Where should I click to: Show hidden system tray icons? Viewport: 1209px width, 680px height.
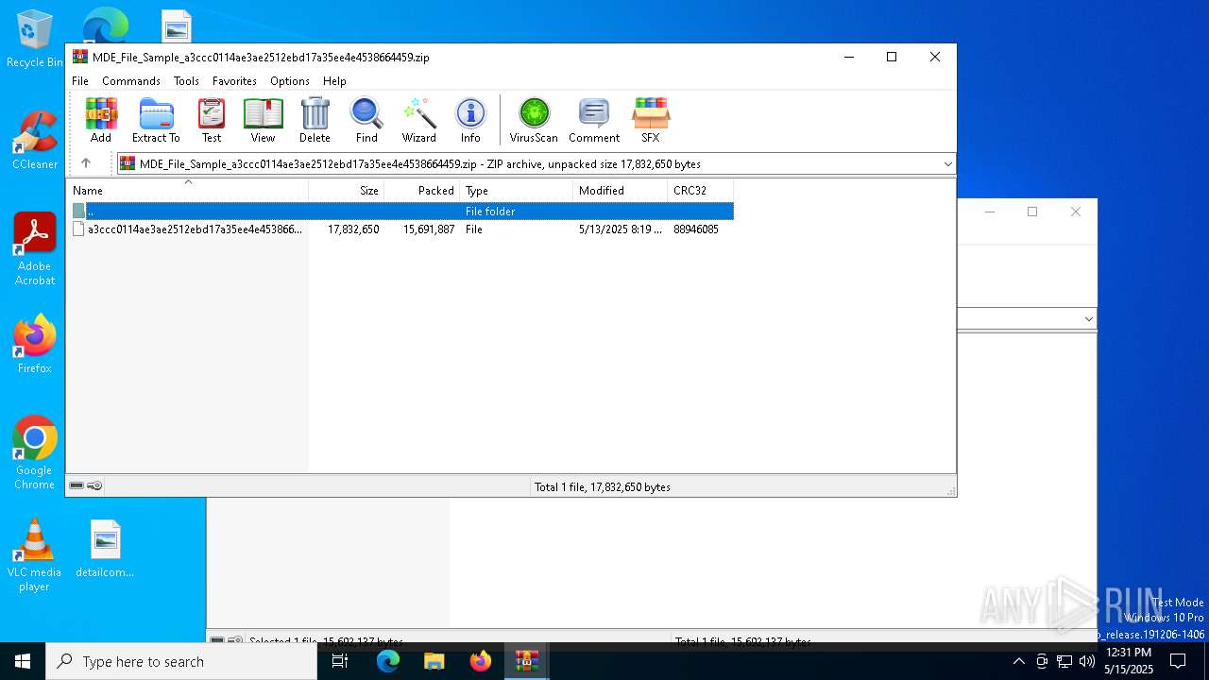tap(1018, 661)
